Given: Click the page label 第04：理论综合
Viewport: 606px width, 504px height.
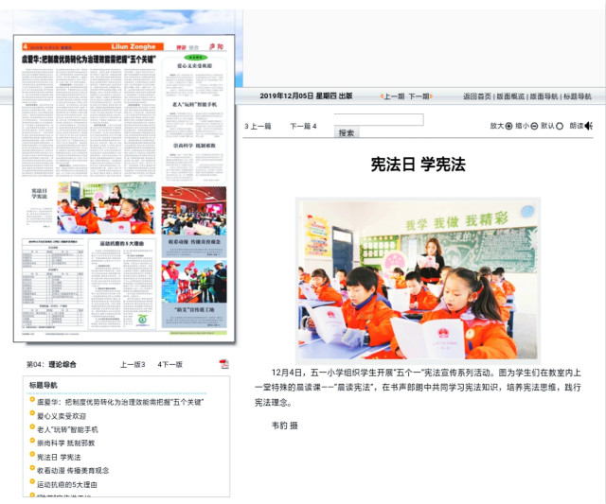Looking at the screenshot, I should pyautogui.click(x=51, y=364).
